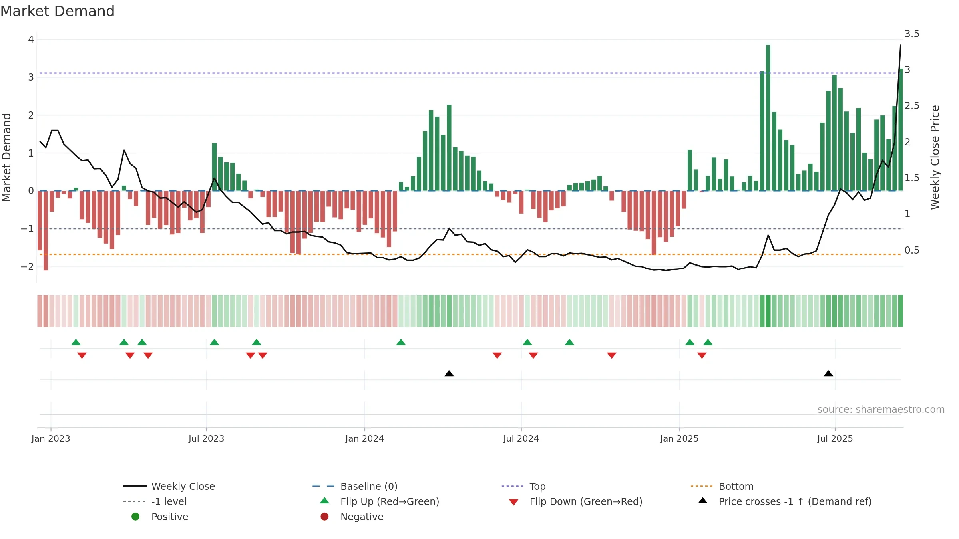Click the 4 left axis value
959x539 pixels.
tap(31, 40)
